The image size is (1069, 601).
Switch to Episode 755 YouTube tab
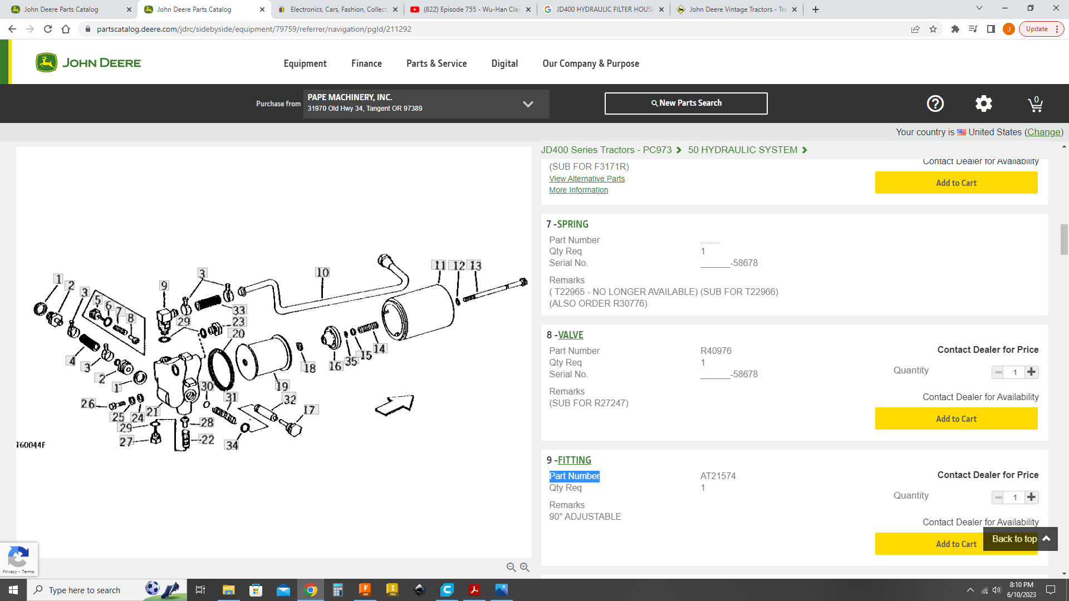click(470, 9)
